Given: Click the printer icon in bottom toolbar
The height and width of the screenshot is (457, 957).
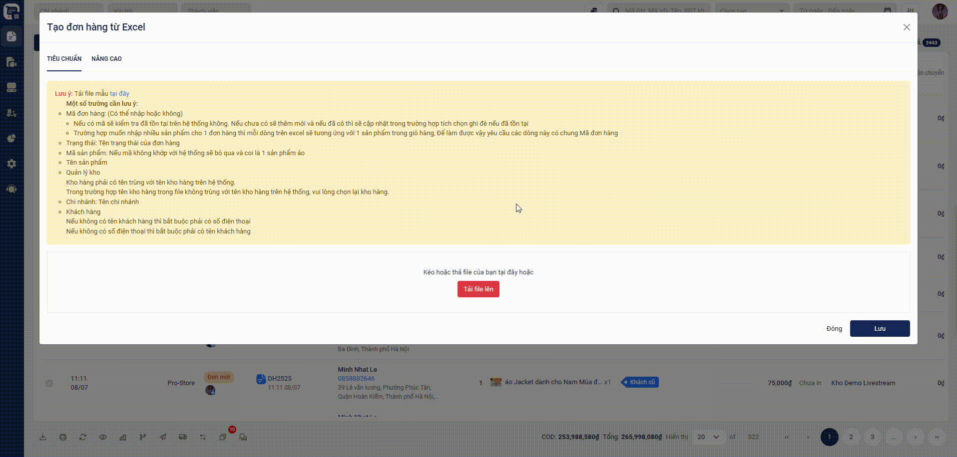Looking at the screenshot, I should tap(63, 437).
